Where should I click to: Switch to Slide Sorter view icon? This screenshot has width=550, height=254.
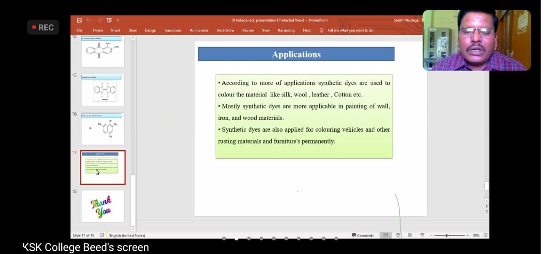coord(398,235)
